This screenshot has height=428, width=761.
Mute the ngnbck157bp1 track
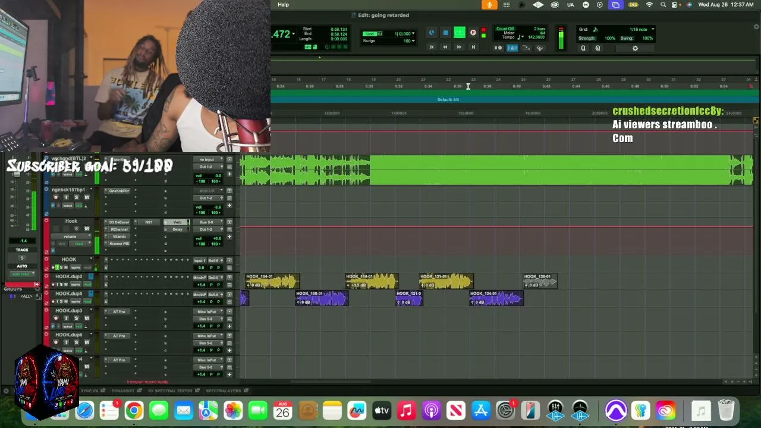[86, 197]
